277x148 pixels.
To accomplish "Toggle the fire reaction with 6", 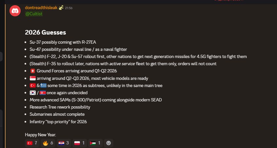I will (x=48, y=143).
